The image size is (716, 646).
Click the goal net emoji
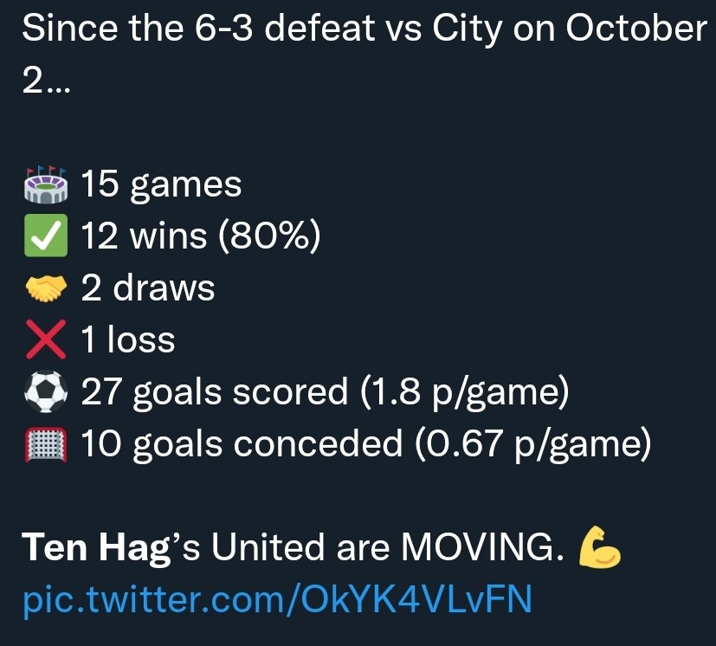(x=47, y=444)
